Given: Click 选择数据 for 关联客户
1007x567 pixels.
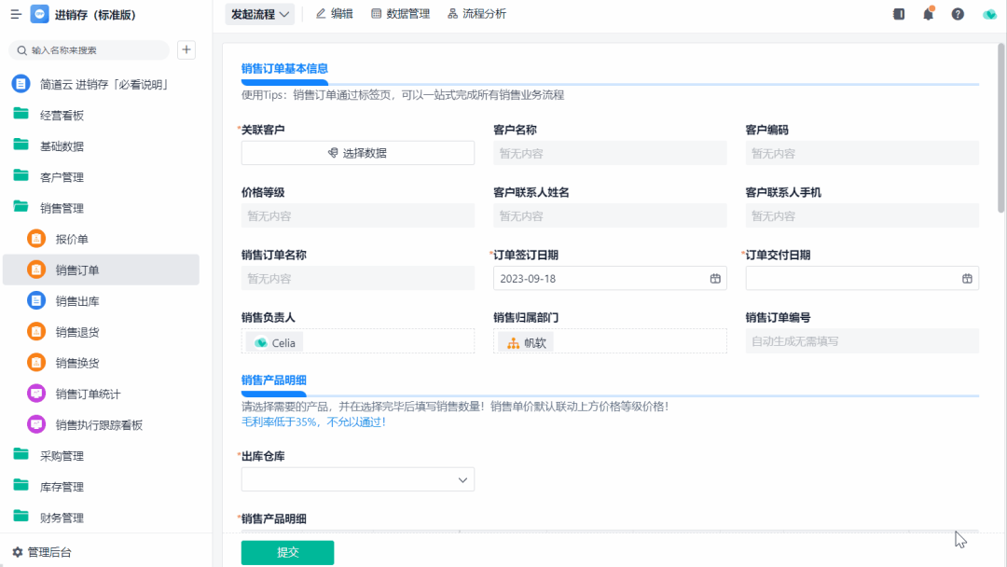Looking at the screenshot, I should tap(358, 153).
